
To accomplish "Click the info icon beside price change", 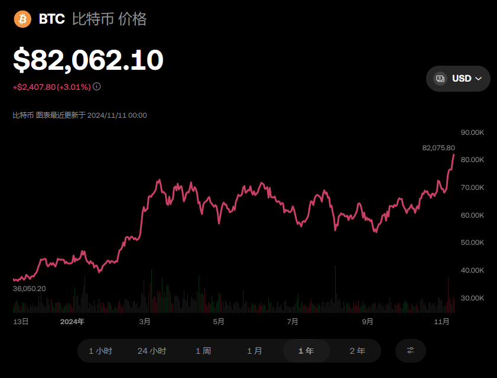I will [x=97, y=86].
